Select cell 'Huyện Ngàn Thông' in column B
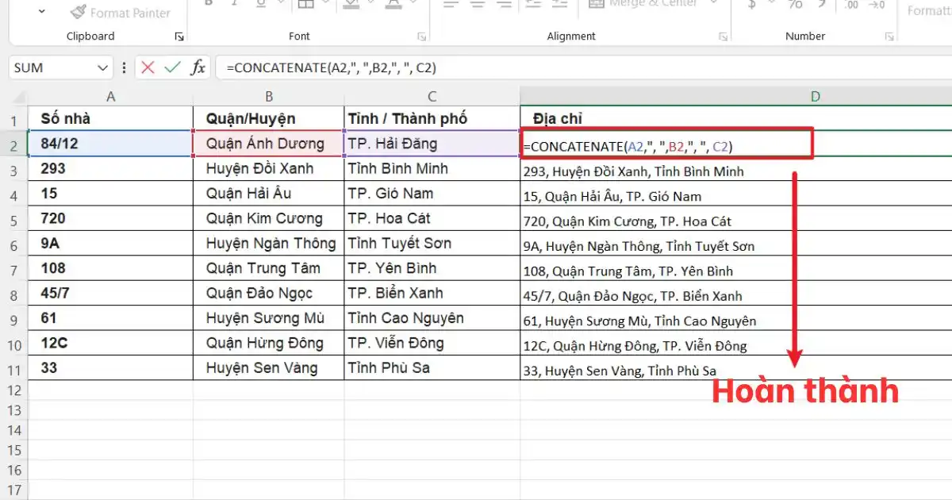Image resolution: width=952 pixels, height=500 pixels. coord(269,244)
